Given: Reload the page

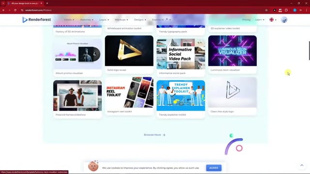Looking at the screenshot, I should point(15,10).
